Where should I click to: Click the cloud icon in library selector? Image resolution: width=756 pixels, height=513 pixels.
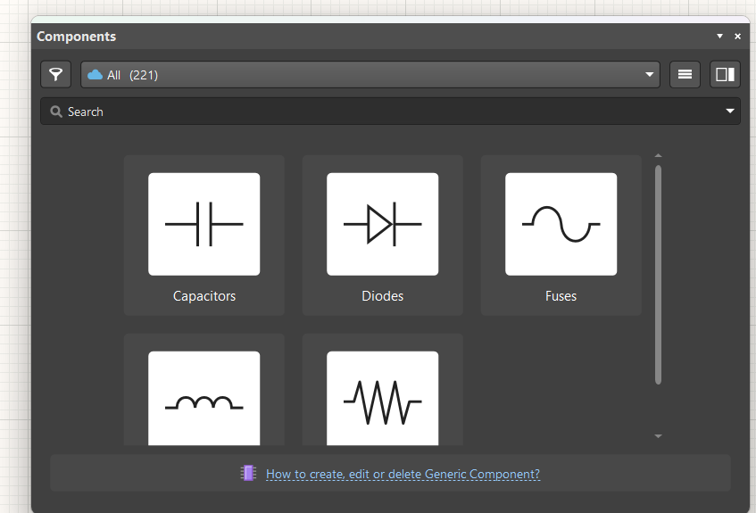coord(95,74)
